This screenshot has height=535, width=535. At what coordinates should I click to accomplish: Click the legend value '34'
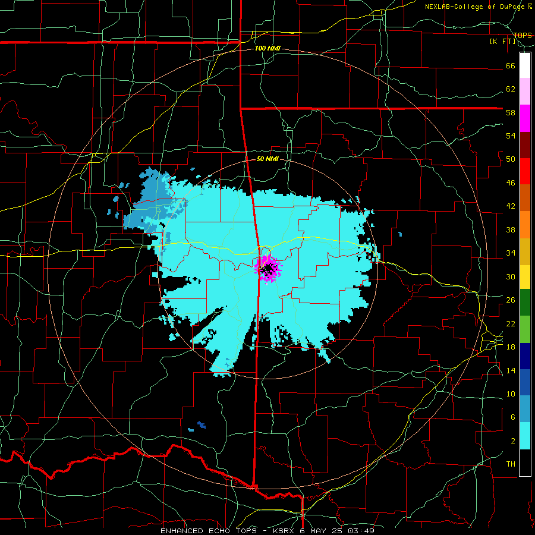coord(511,253)
